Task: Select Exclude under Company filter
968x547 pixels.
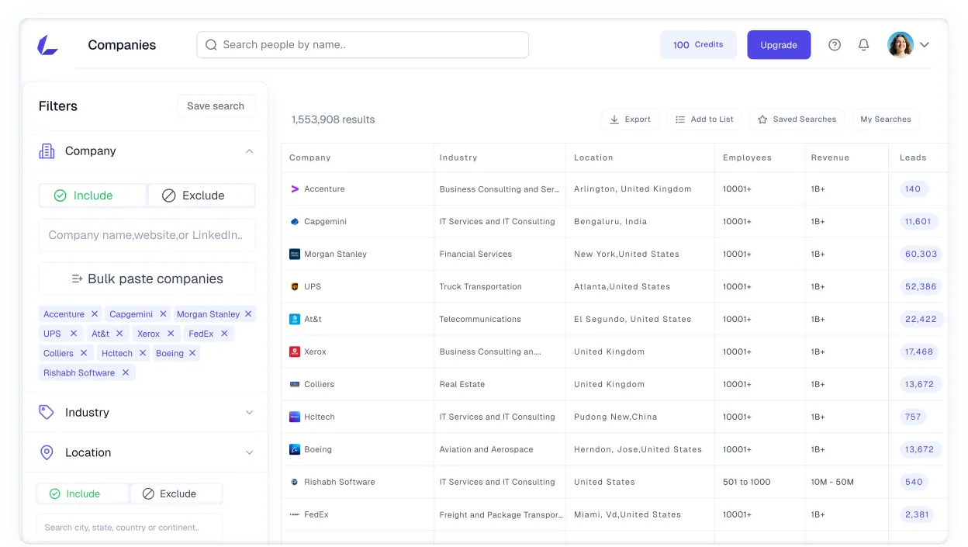Action: point(201,196)
